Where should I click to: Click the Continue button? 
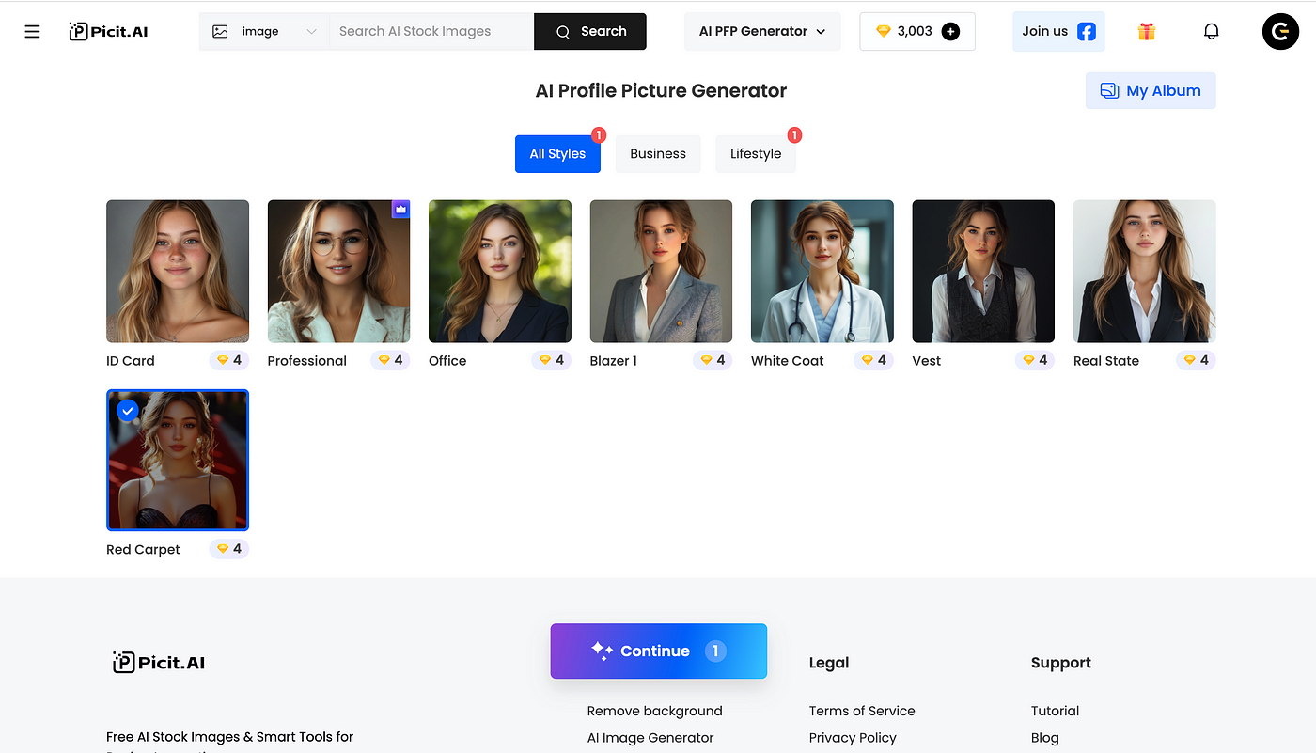(x=659, y=651)
